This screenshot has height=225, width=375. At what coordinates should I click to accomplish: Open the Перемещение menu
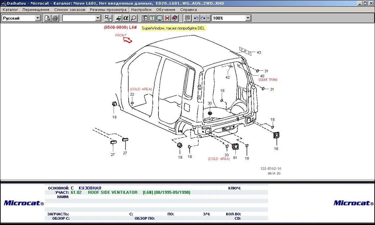coord(36,10)
